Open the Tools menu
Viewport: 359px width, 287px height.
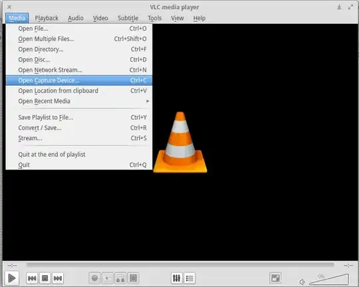155,18
